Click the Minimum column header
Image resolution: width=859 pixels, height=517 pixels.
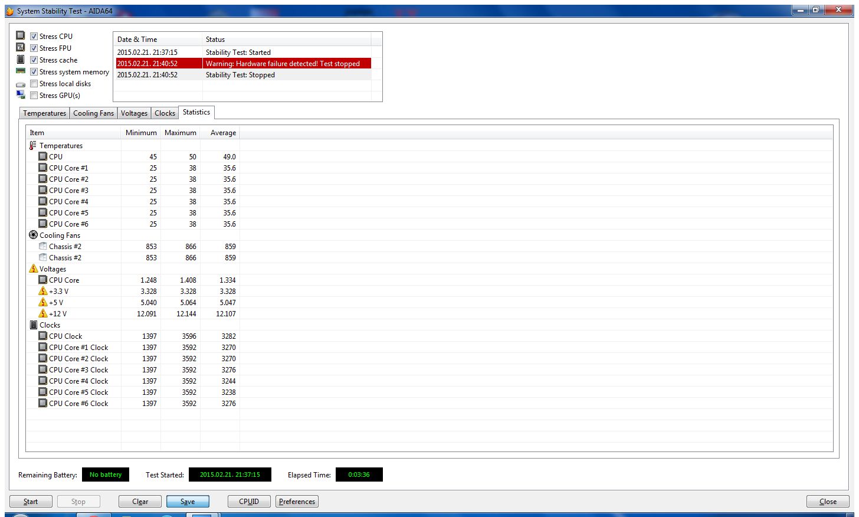point(141,133)
